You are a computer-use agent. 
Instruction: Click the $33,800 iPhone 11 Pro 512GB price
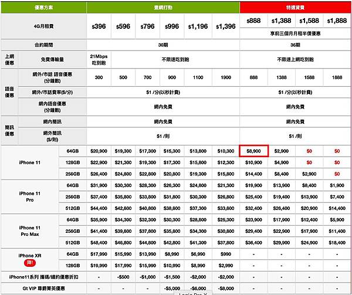pos(226,208)
